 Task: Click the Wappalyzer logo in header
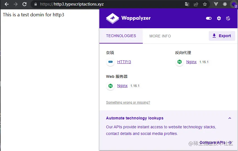click(128, 18)
